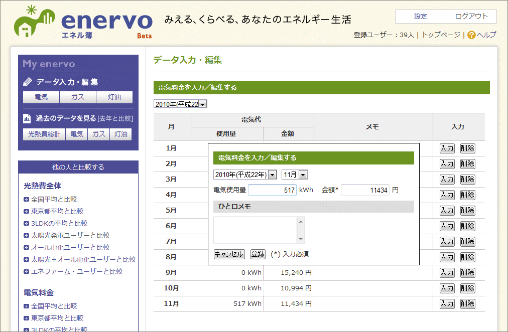Click the pencil icon beside データ入力・編集
Screen dimensions: 508x332
[28, 82]
